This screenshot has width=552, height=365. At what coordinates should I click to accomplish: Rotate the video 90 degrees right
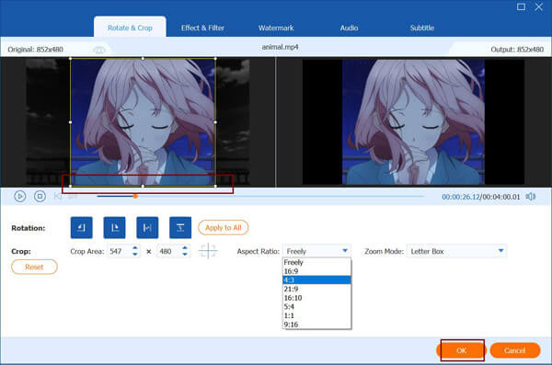114,228
